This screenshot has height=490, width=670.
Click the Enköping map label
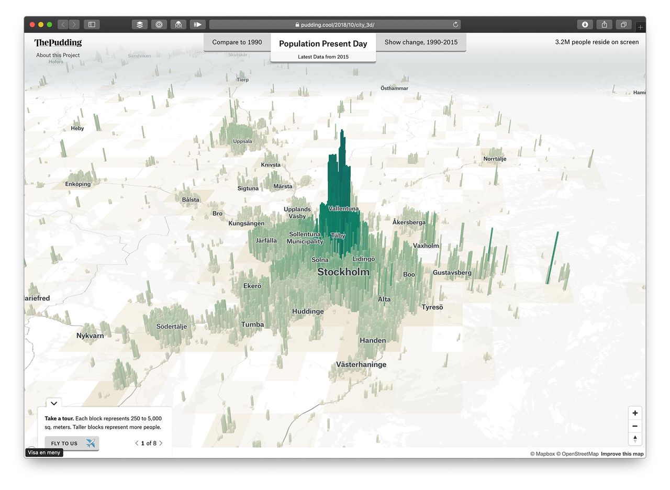coord(78,184)
